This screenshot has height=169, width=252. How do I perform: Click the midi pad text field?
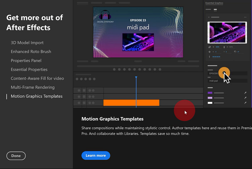coord(227,81)
